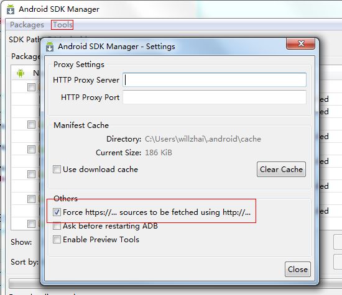This screenshot has width=342, height=295.
Task: Select the cache directory path text
Action: tap(203, 139)
